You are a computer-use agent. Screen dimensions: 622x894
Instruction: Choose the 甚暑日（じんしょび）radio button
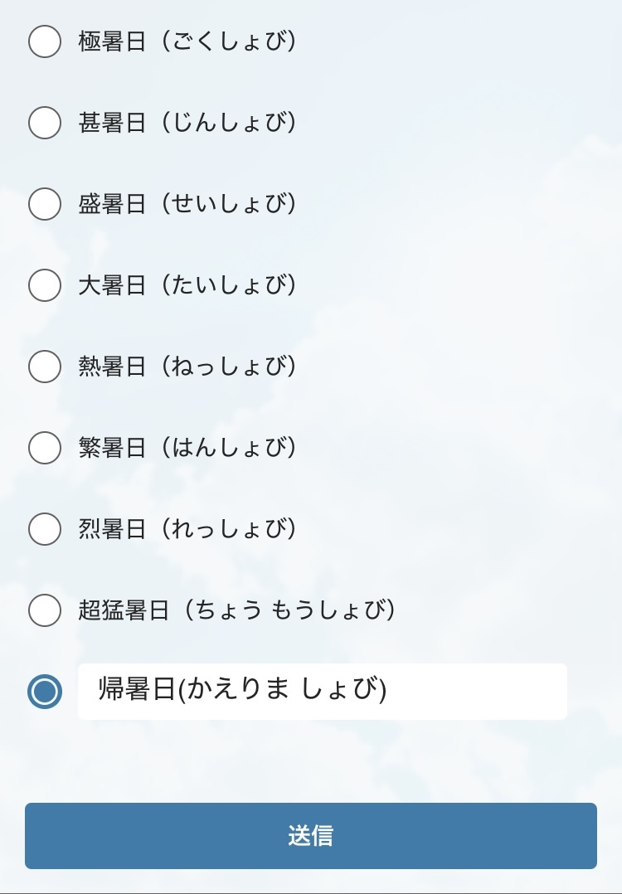pyautogui.click(x=45, y=123)
